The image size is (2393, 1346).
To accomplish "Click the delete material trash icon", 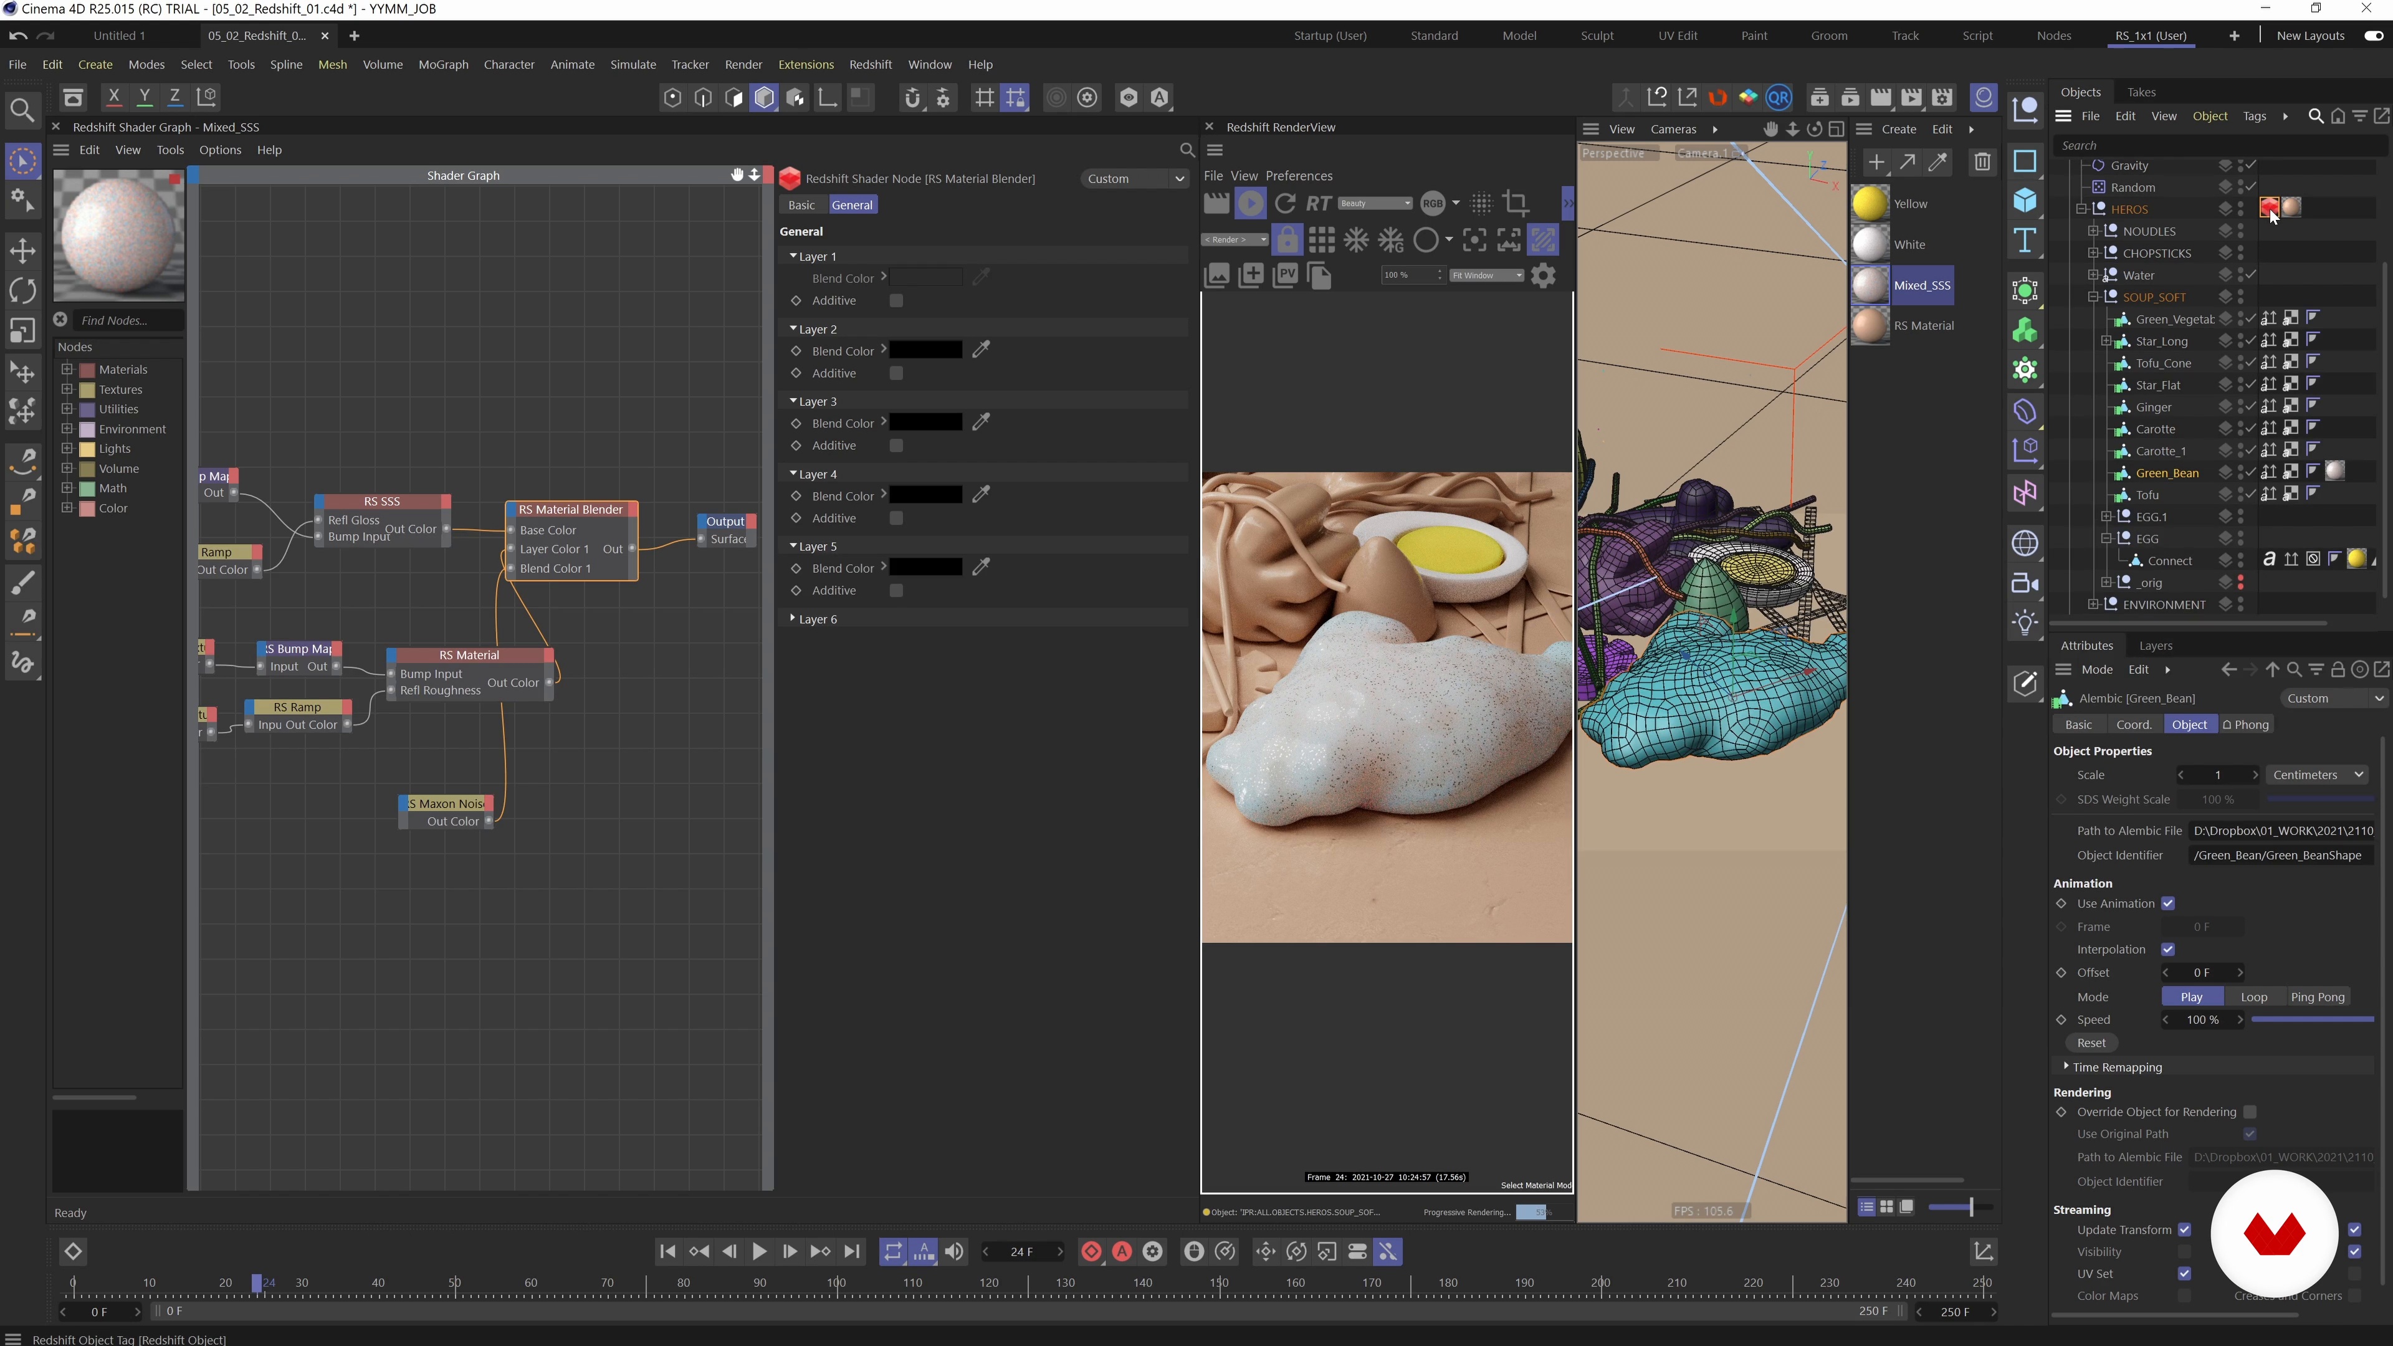I will point(1982,163).
